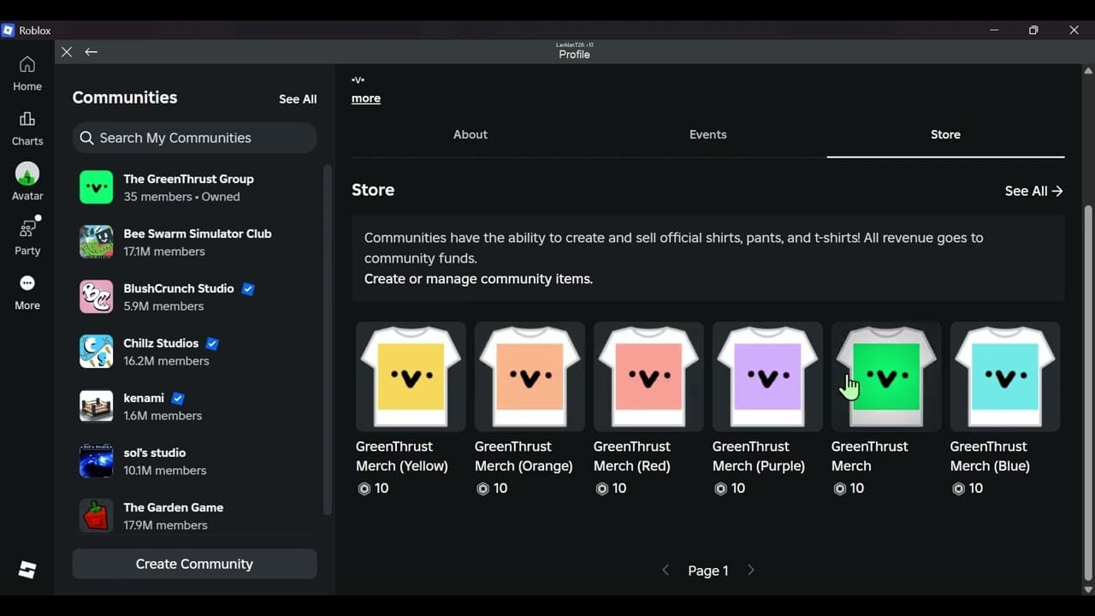Open The Garden Game community icon
Viewport: 1095px width, 616px height.
tap(96, 516)
